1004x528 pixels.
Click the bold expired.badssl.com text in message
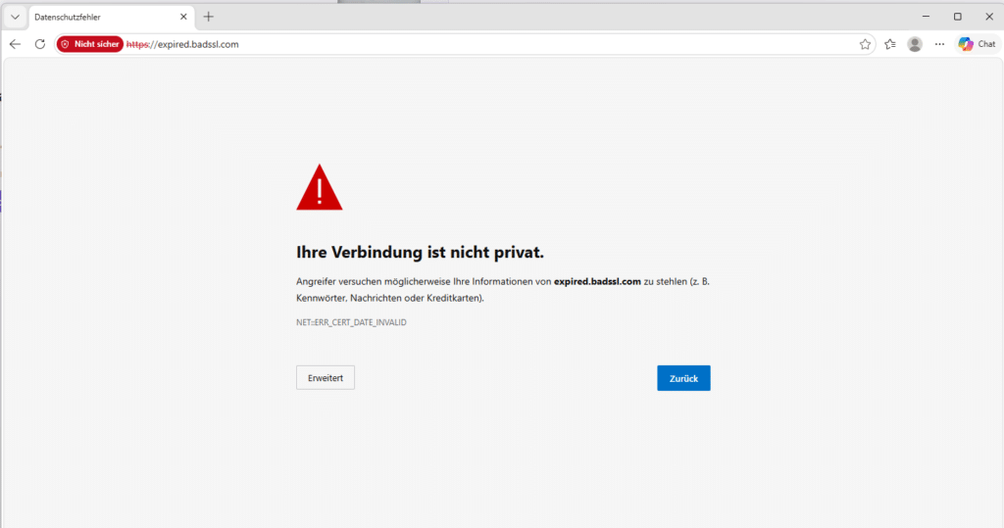(x=597, y=281)
